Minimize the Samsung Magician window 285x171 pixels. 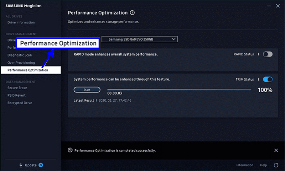coord(269,6)
